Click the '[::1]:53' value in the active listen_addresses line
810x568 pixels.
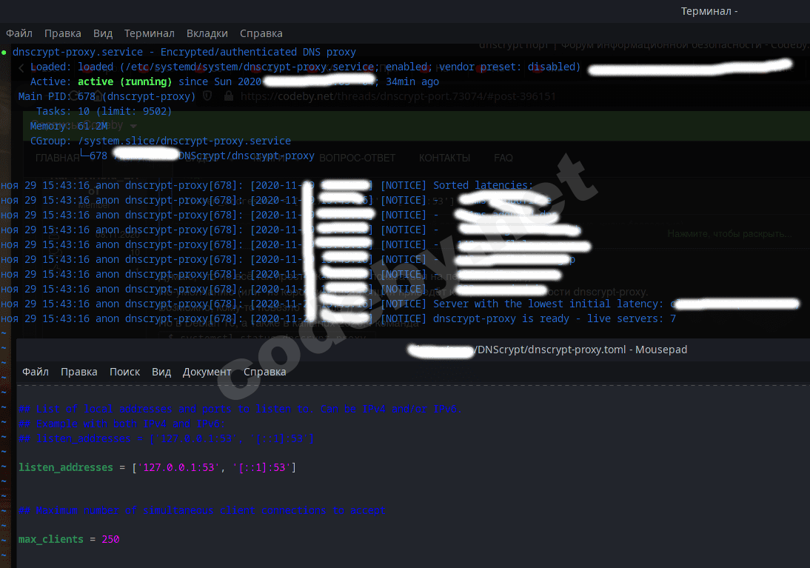pos(262,468)
